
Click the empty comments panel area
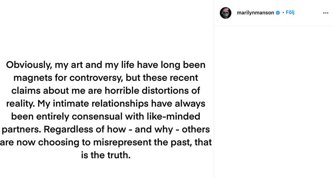click(x=273, y=102)
